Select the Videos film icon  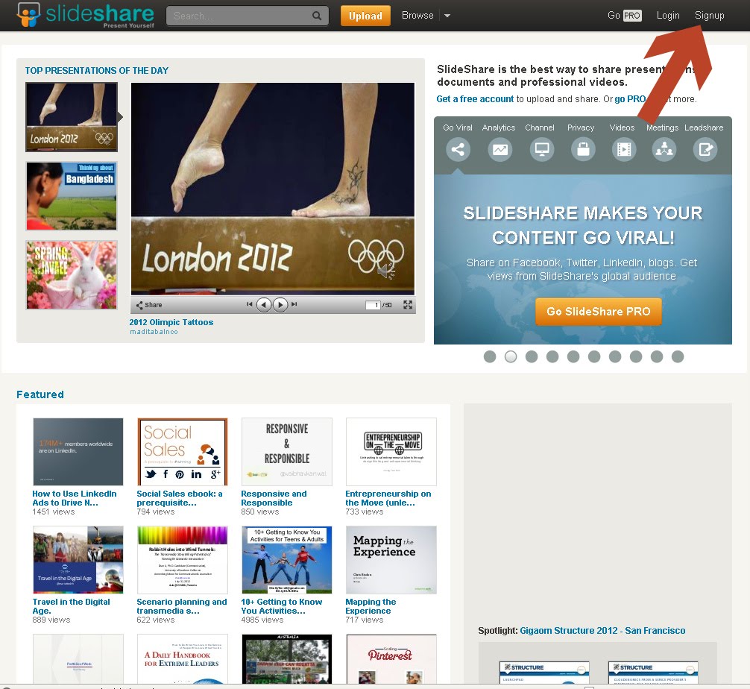[x=624, y=149]
